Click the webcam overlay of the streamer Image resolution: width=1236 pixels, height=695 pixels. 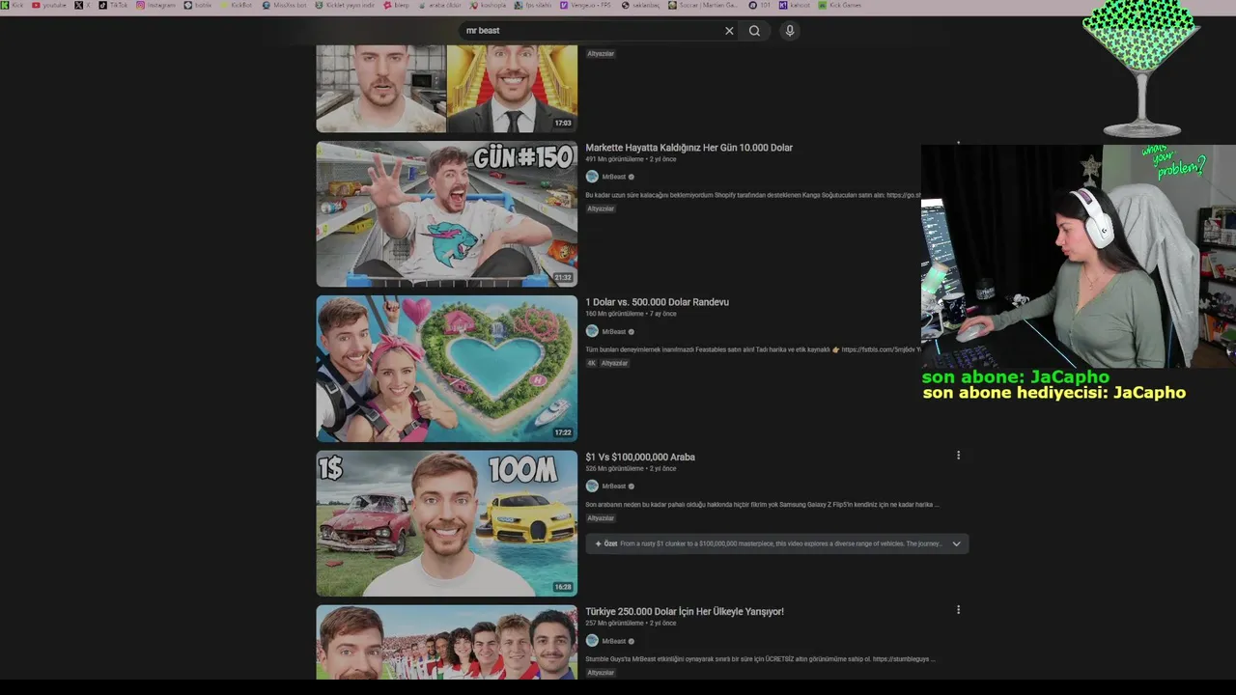click(x=1078, y=257)
